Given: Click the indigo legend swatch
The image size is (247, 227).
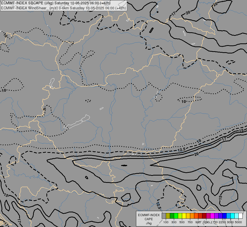Looking at the screenshot, I should (x=220, y=216).
